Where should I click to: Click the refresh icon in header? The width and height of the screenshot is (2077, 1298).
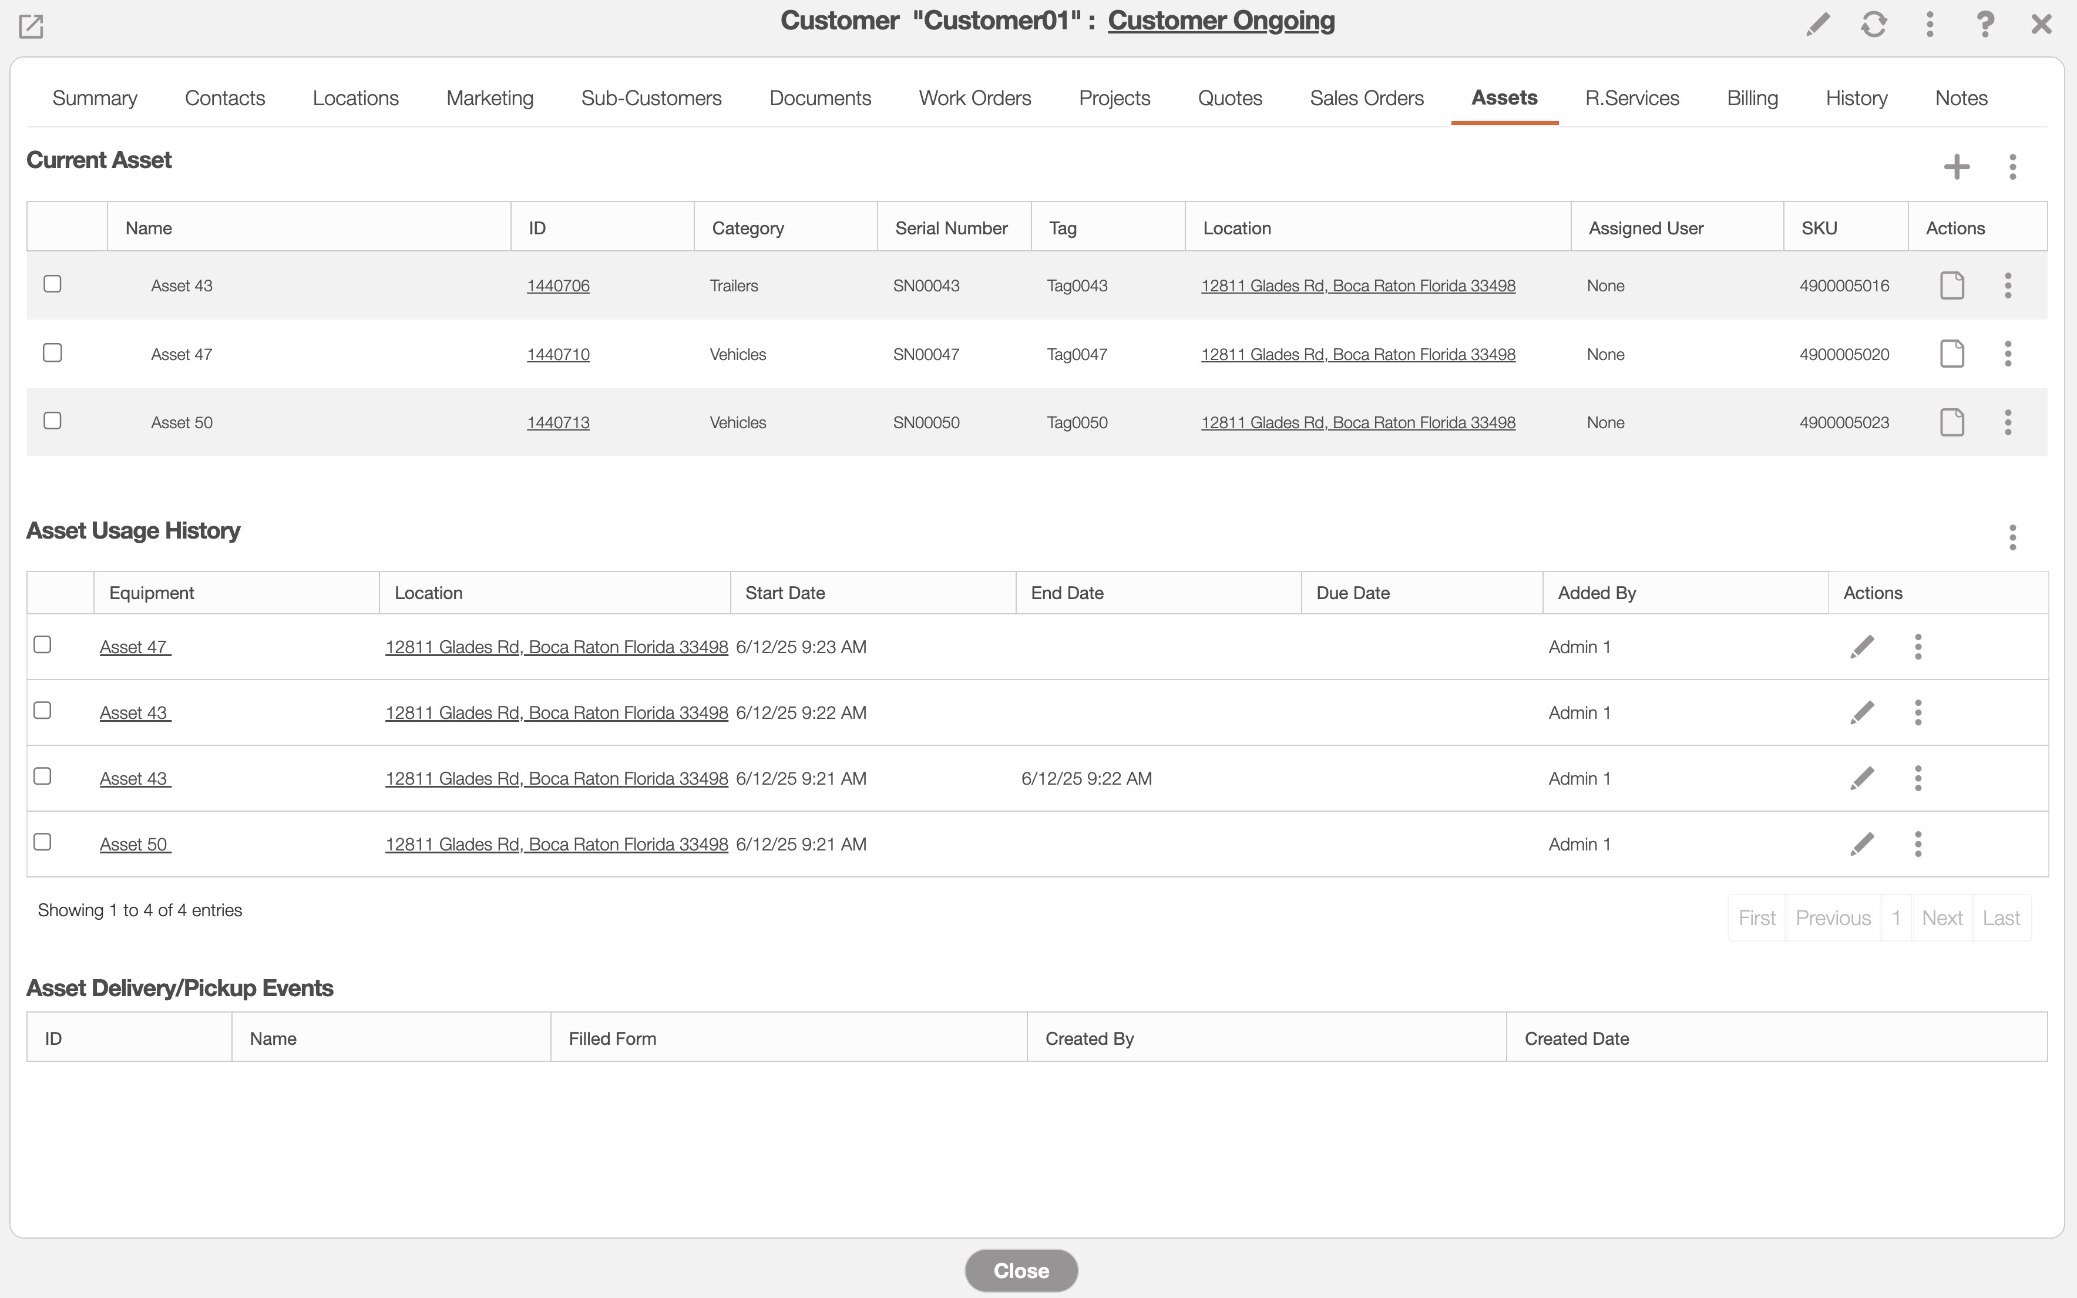point(1874,24)
